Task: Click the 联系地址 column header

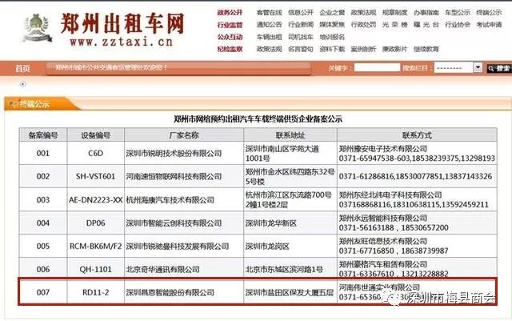Action: tap(290, 135)
